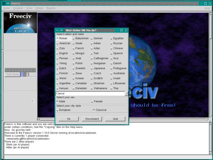This screenshot has height=160, width=213.
Task: Confirm nation with the Ok button
Action: coord(69,119)
